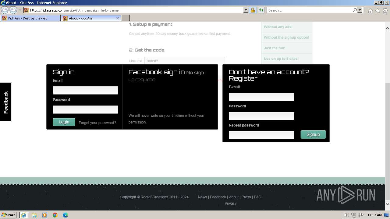Click the Register Password field
Viewport: 390px width, 219px height.
(x=261, y=116)
